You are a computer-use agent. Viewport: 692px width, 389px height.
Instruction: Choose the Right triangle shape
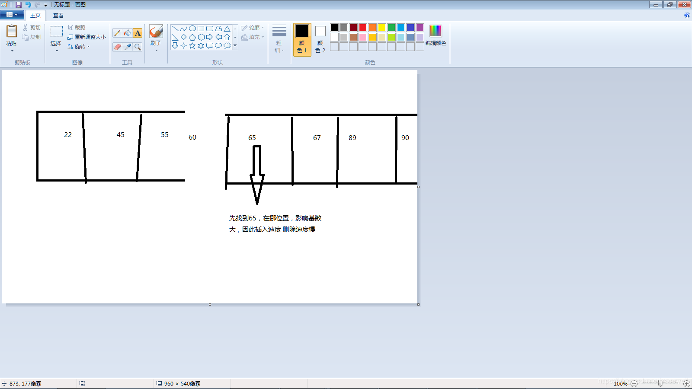tap(175, 37)
